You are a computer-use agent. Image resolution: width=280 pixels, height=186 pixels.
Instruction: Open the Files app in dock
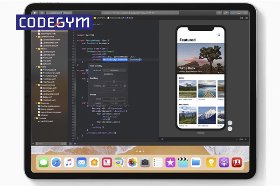(196, 162)
